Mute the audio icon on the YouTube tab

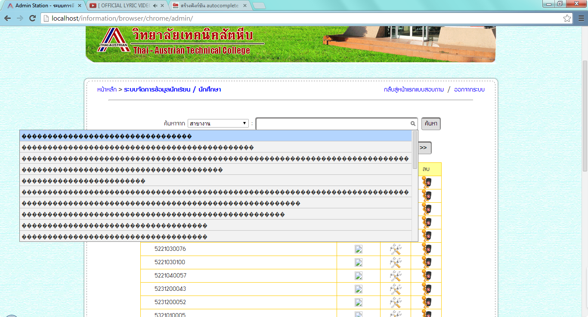tap(155, 6)
